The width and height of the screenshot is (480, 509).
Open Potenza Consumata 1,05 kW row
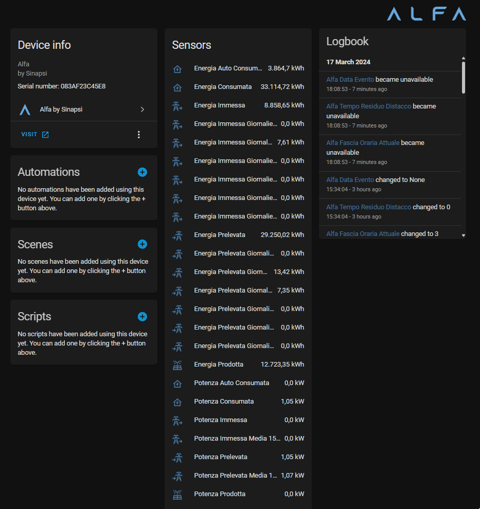238,402
